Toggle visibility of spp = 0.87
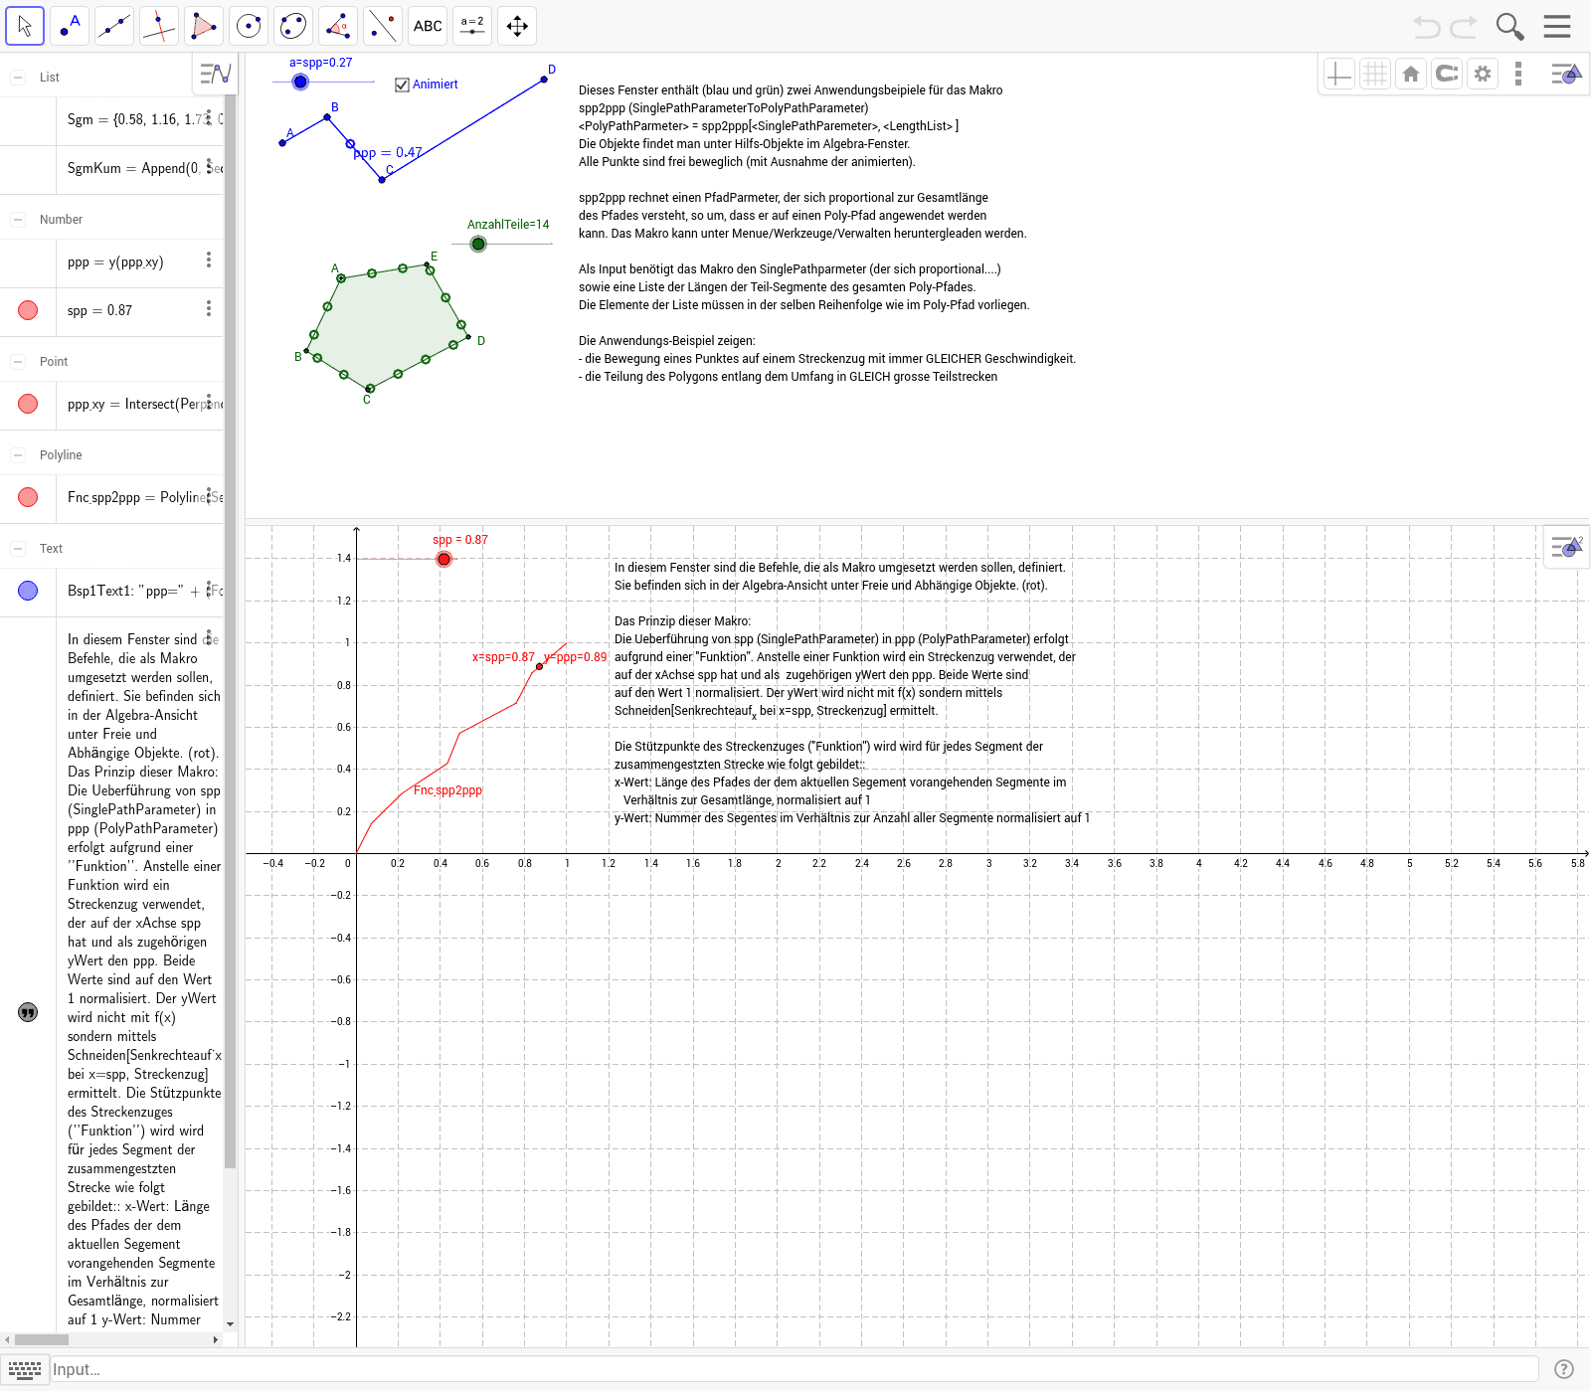Screen dimensions: 1591x1392 [28, 310]
